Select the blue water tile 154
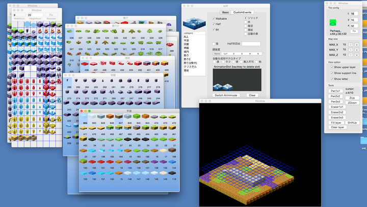367x207 pixels. [x=172, y=161]
